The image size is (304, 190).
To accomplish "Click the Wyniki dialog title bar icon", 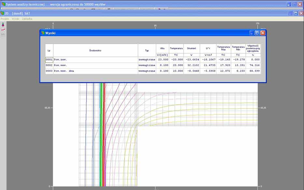I will coord(43,33).
